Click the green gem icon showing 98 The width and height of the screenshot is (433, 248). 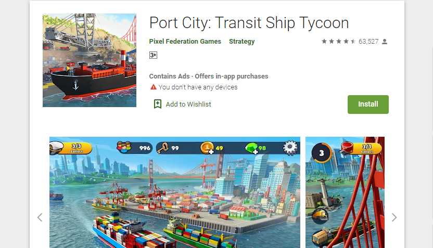[251, 148]
